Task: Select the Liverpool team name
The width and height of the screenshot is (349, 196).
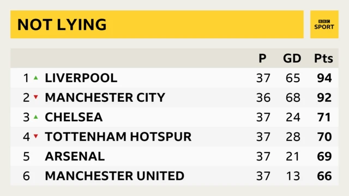Action: click(81, 78)
